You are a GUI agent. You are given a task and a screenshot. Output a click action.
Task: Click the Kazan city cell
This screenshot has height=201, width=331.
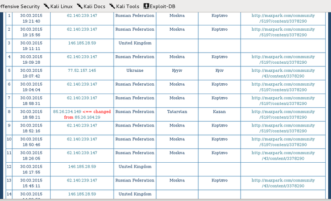pyautogui.click(x=219, y=112)
